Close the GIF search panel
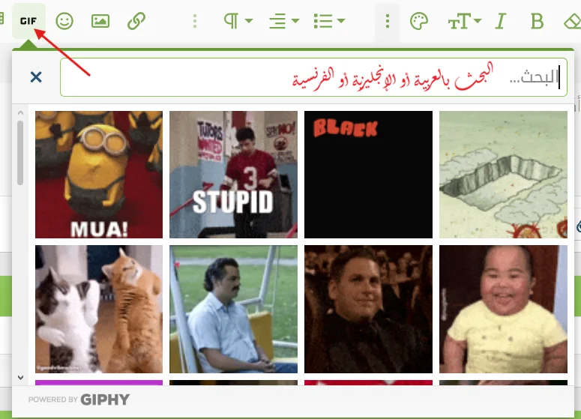The image size is (581, 419). coord(36,77)
